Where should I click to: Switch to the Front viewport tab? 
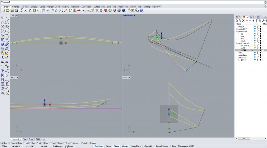point(31,139)
